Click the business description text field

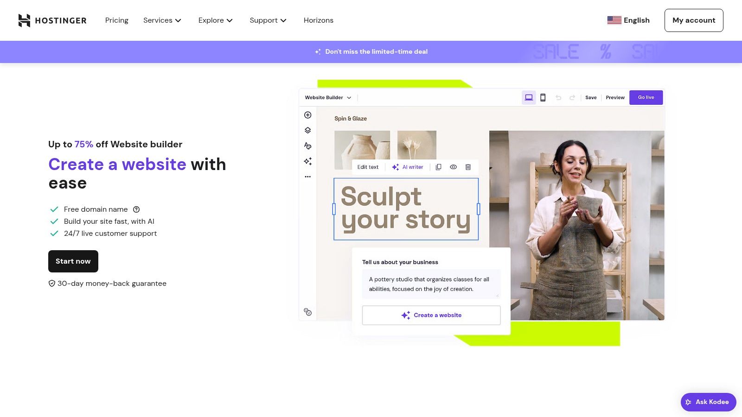pyautogui.click(x=431, y=284)
